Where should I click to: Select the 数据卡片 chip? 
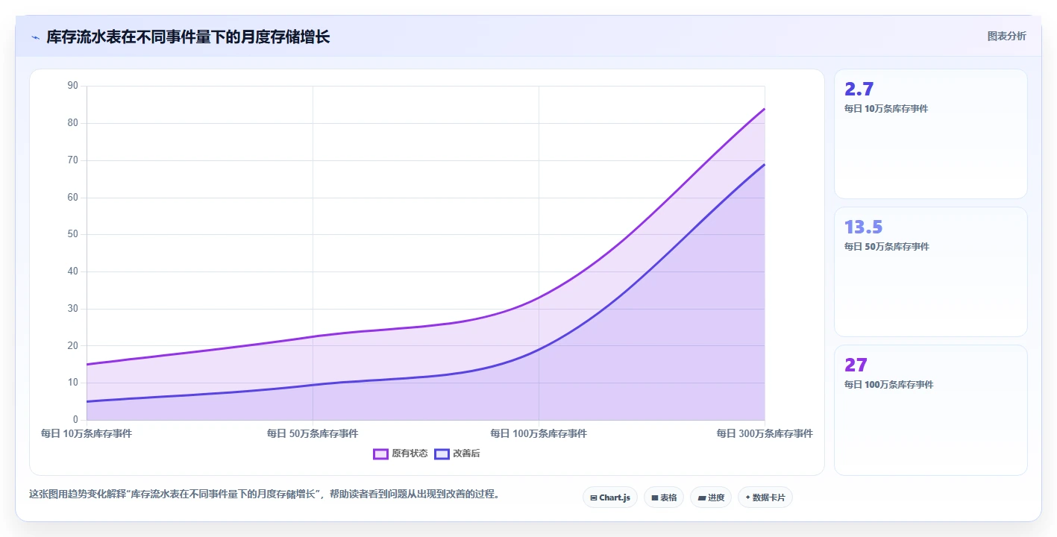[765, 497]
